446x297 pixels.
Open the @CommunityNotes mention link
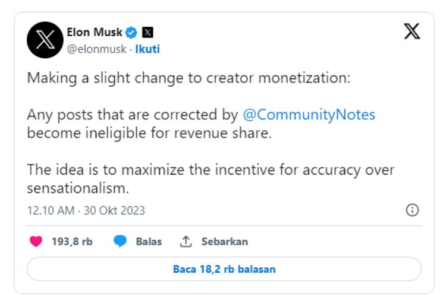point(309,115)
